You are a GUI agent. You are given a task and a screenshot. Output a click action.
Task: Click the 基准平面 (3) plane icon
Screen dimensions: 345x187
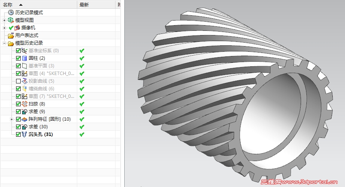[24, 66]
